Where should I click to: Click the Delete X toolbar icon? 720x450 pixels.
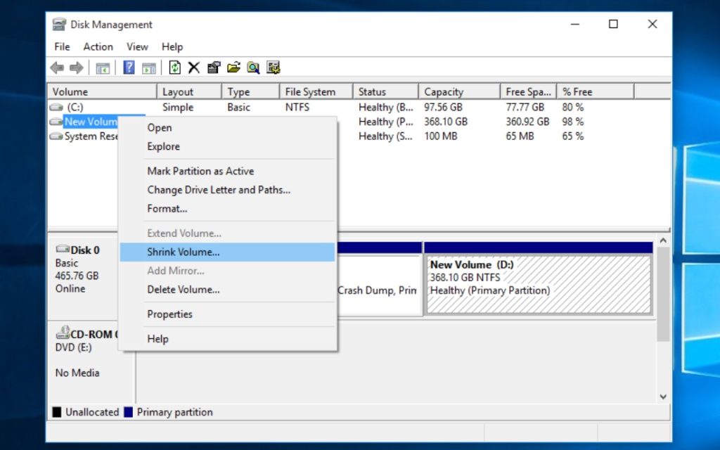(194, 67)
